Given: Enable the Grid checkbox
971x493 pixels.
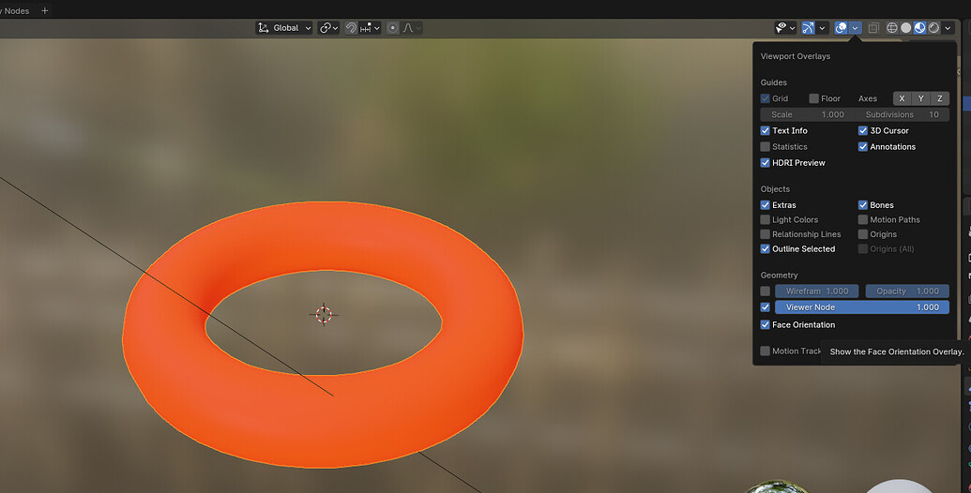Looking at the screenshot, I should click(x=766, y=98).
